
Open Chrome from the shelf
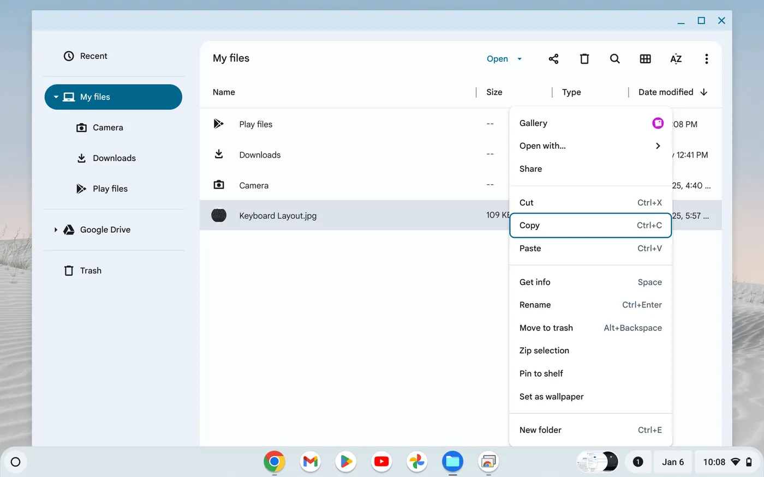pyautogui.click(x=274, y=462)
